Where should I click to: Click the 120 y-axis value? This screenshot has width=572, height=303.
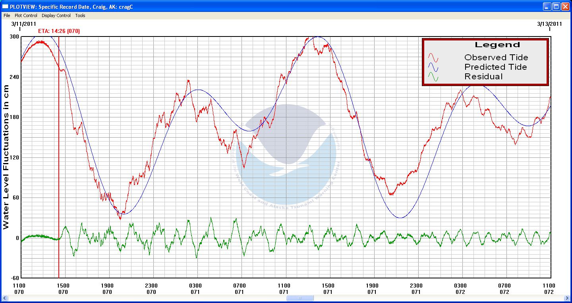pos(14,157)
